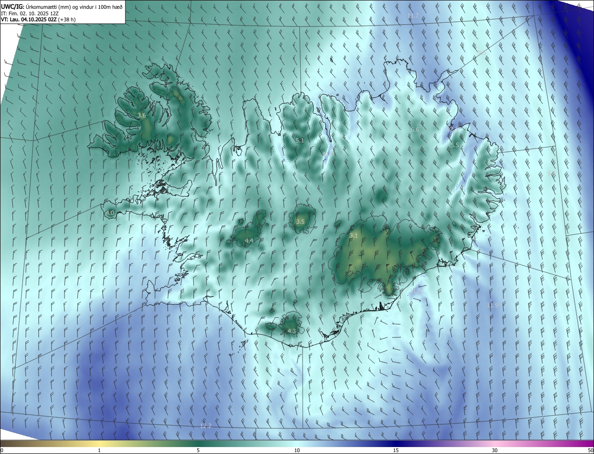The width and height of the screenshot is (594, 454).
Task: Click the title 'Úrkomumætti (mm) og vindur í 100m hæð'
Action: tap(75, 6)
